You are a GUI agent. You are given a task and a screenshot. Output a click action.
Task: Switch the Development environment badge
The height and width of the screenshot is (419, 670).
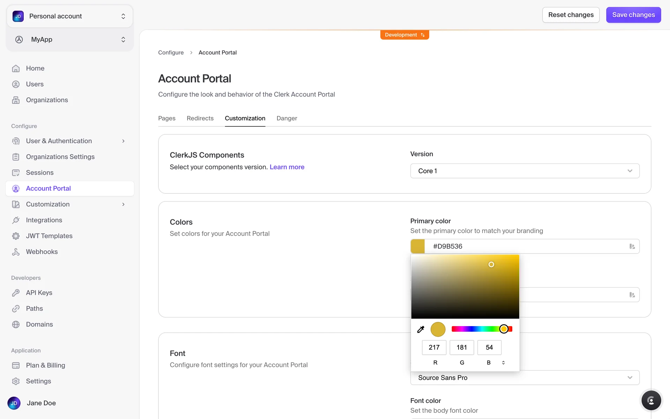(404, 35)
